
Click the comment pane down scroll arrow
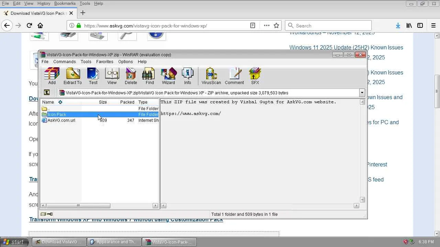362,200
